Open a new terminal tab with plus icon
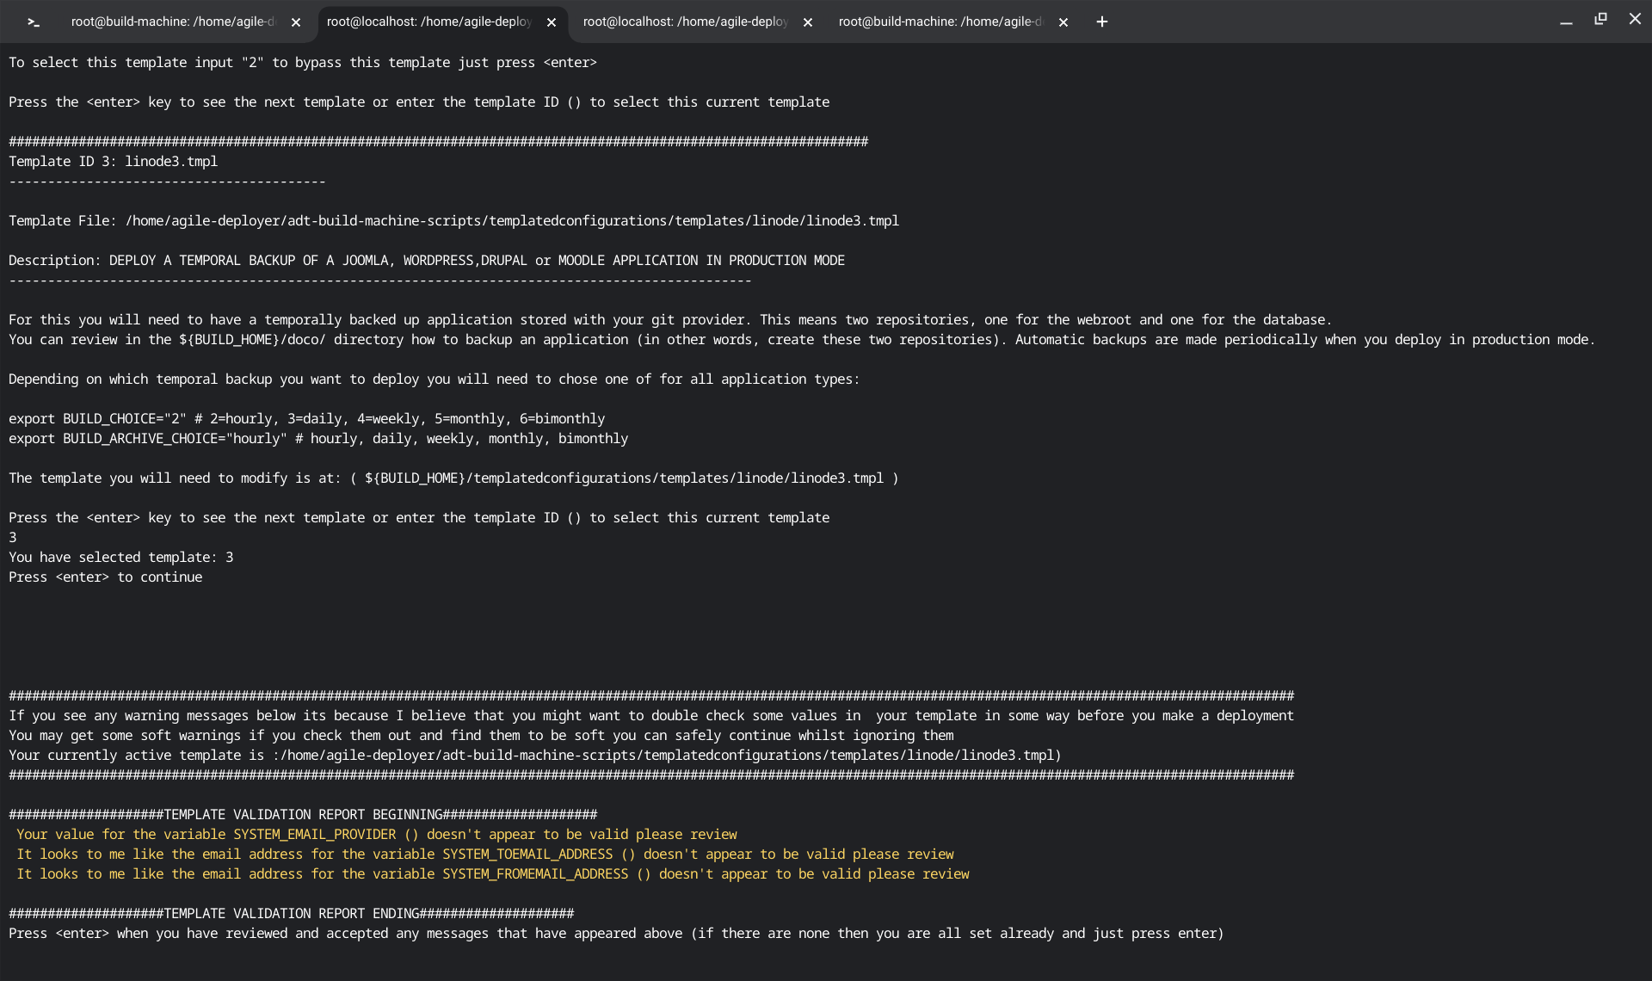 tap(1101, 22)
